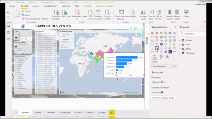Check the Asia continent checkbox
Image resolution: width=212 pixels, height=119 pixels.
(x=16, y=47)
